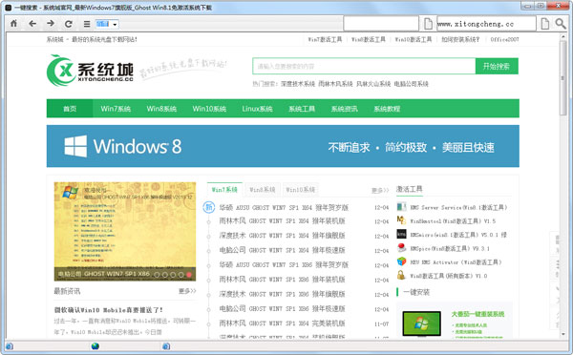
Task: Click the Win8kmstool icon
Action: coord(402,220)
